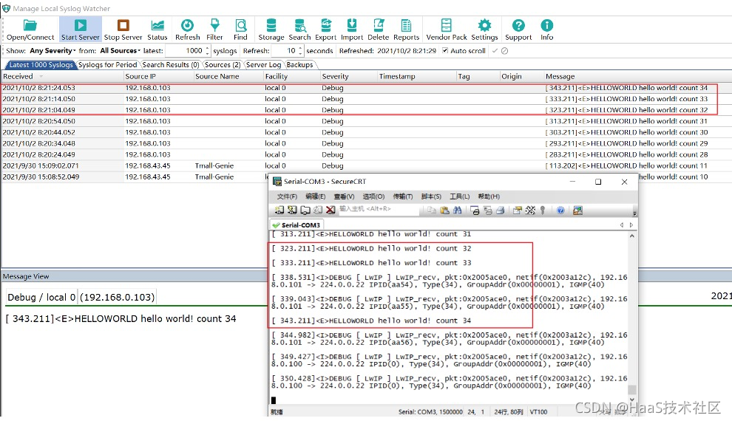
Task: Open the Any Severity dropdown
Action: [x=52, y=50]
